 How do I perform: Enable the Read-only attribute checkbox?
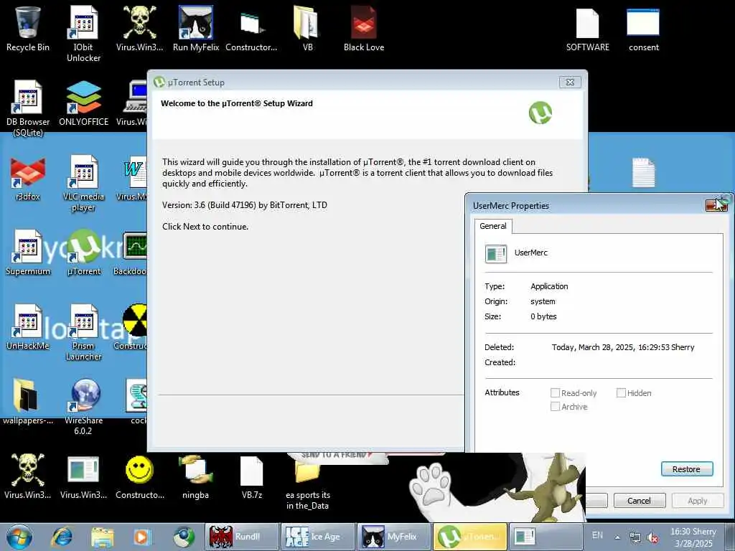coord(555,392)
